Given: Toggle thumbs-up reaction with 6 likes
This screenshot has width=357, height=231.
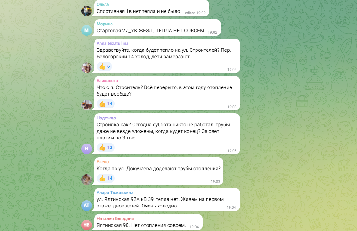Looking at the screenshot, I should 104,66.
